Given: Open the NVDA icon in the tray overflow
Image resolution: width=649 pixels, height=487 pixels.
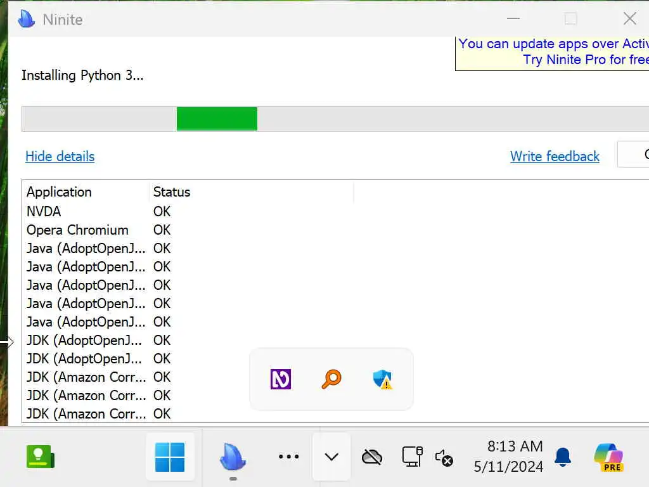Looking at the screenshot, I should (x=281, y=379).
